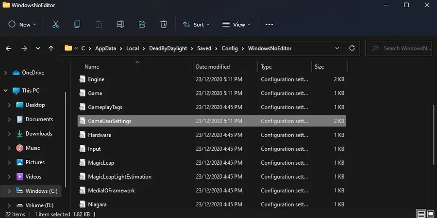Click the Delete trash can icon
Screen dimensions: 437x218
point(164,25)
